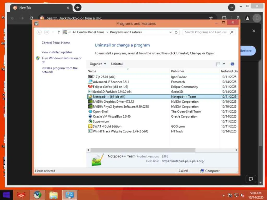Close the browser New Tab tab
Screen dimensions: 267x200
[x=68, y=8]
